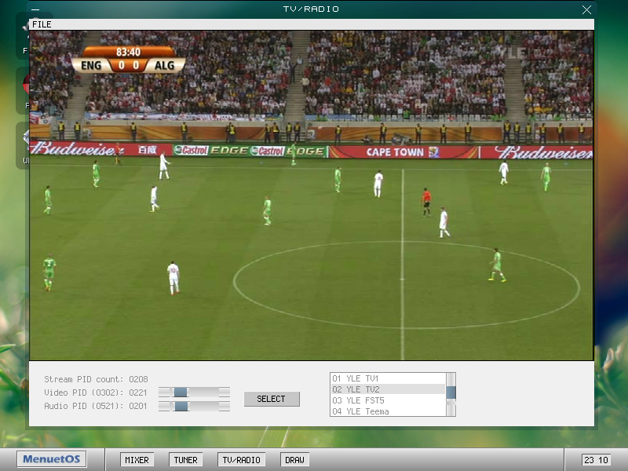The height and width of the screenshot is (471, 628).
Task: Switch to TUNER in the taskbar
Action: coord(186,460)
